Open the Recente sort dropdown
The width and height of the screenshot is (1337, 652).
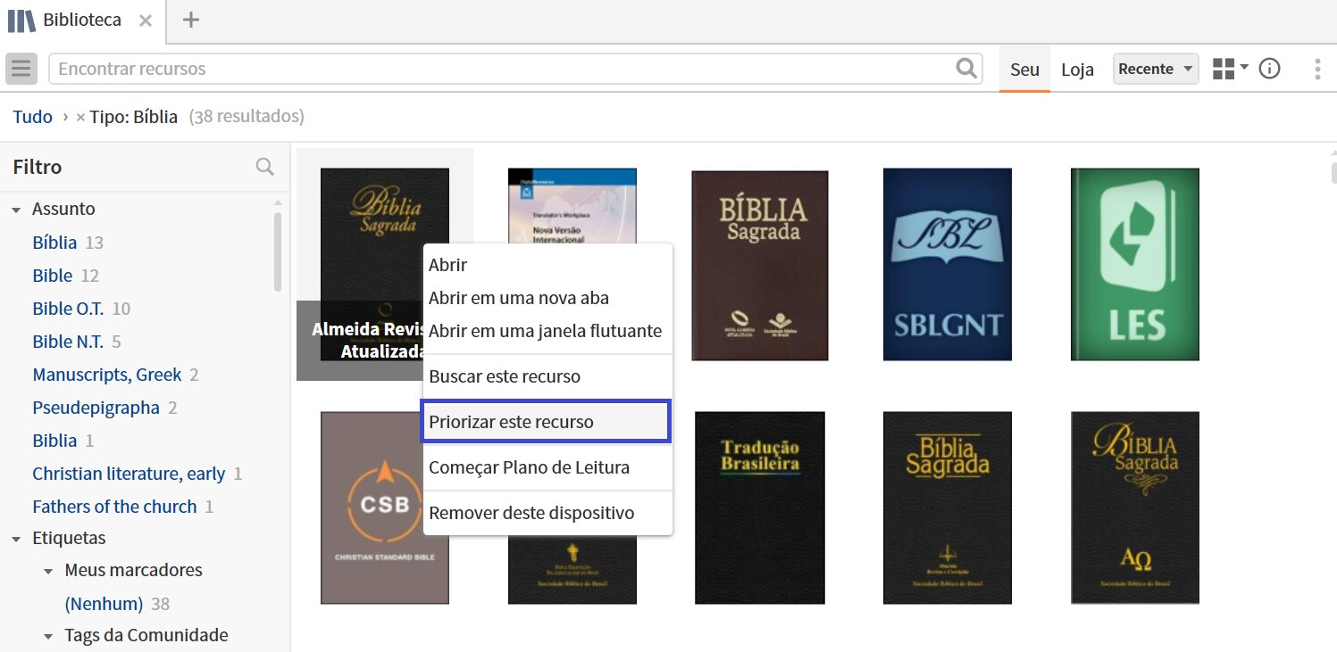pos(1156,69)
